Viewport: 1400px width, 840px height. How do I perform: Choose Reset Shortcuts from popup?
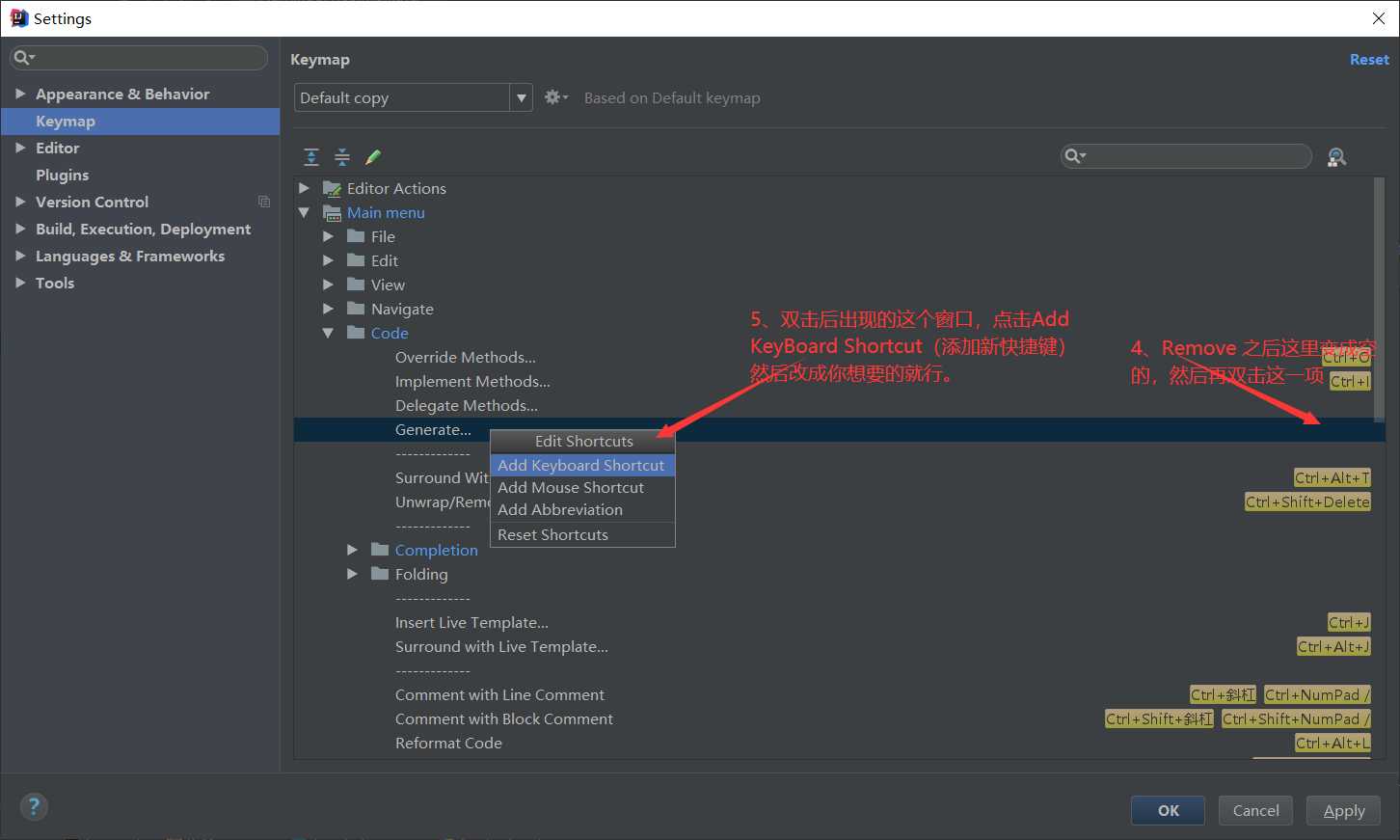tap(582, 535)
